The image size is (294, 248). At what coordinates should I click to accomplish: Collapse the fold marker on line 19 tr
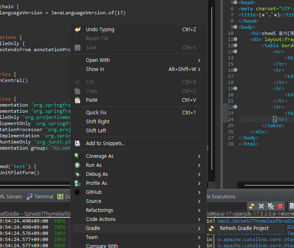pyautogui.click(x=236, y=89)
